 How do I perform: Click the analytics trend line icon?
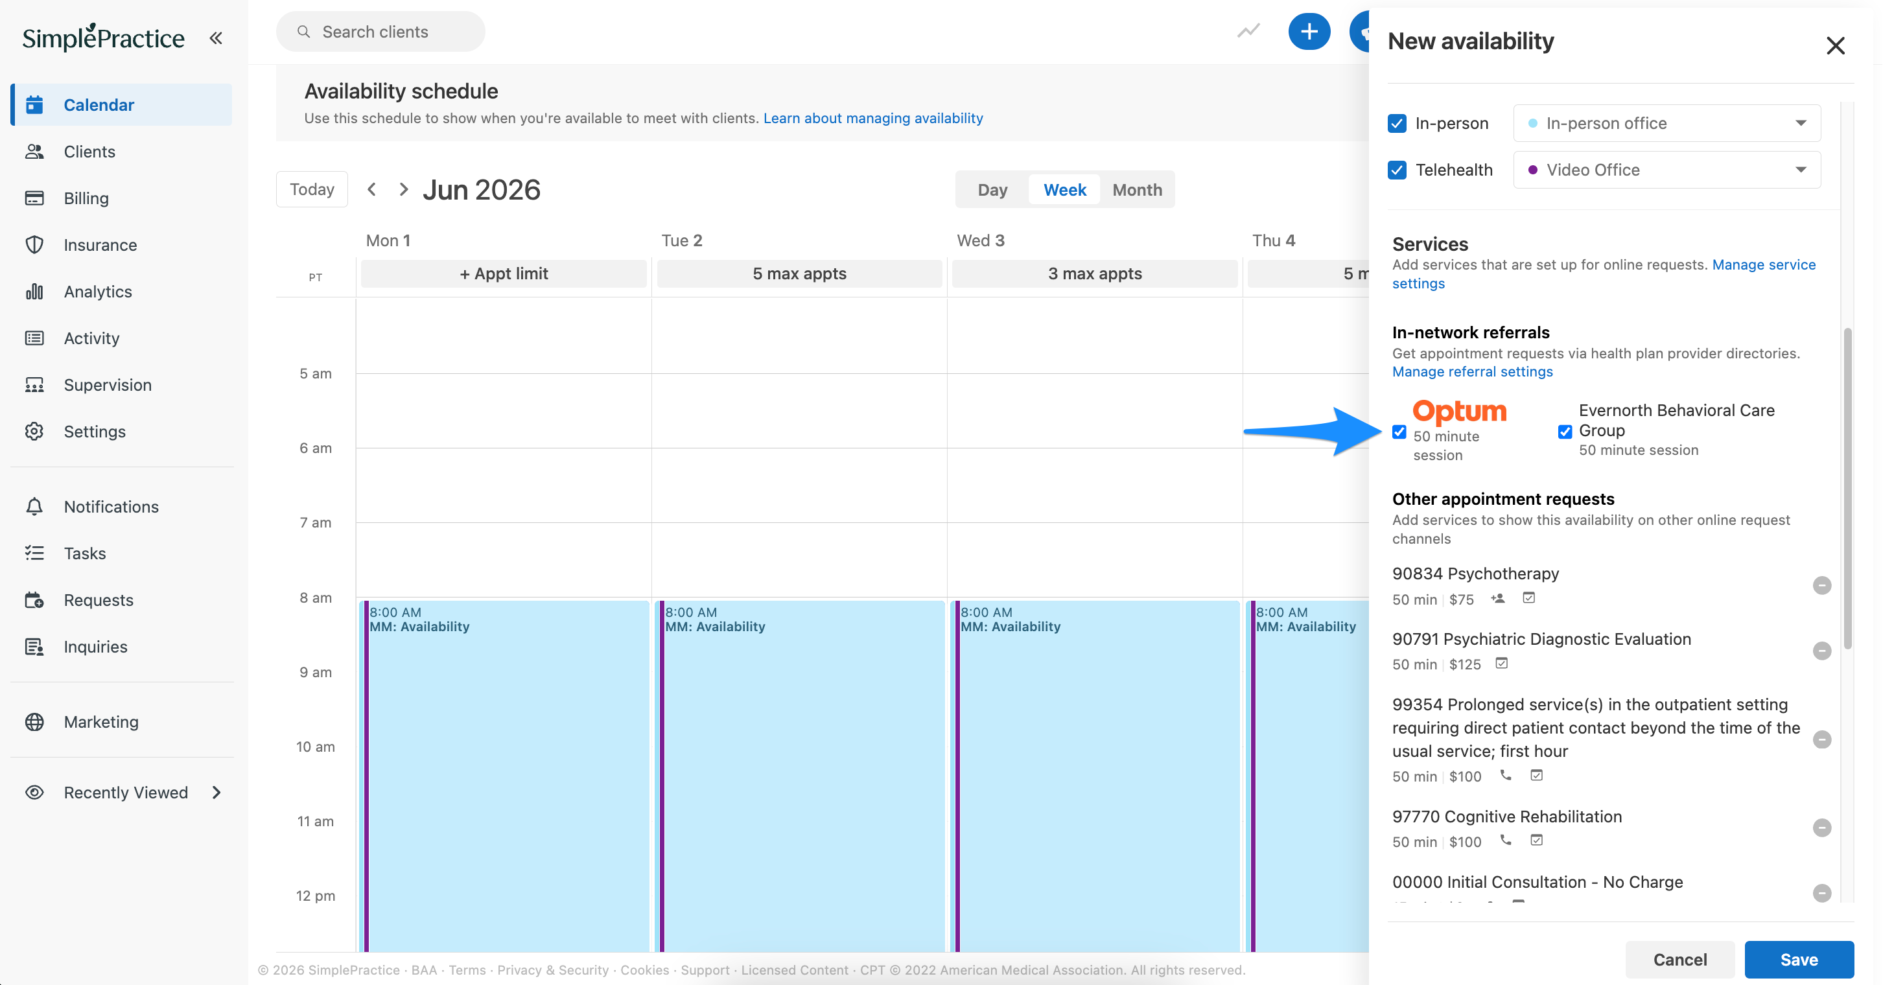(1248, 31)
